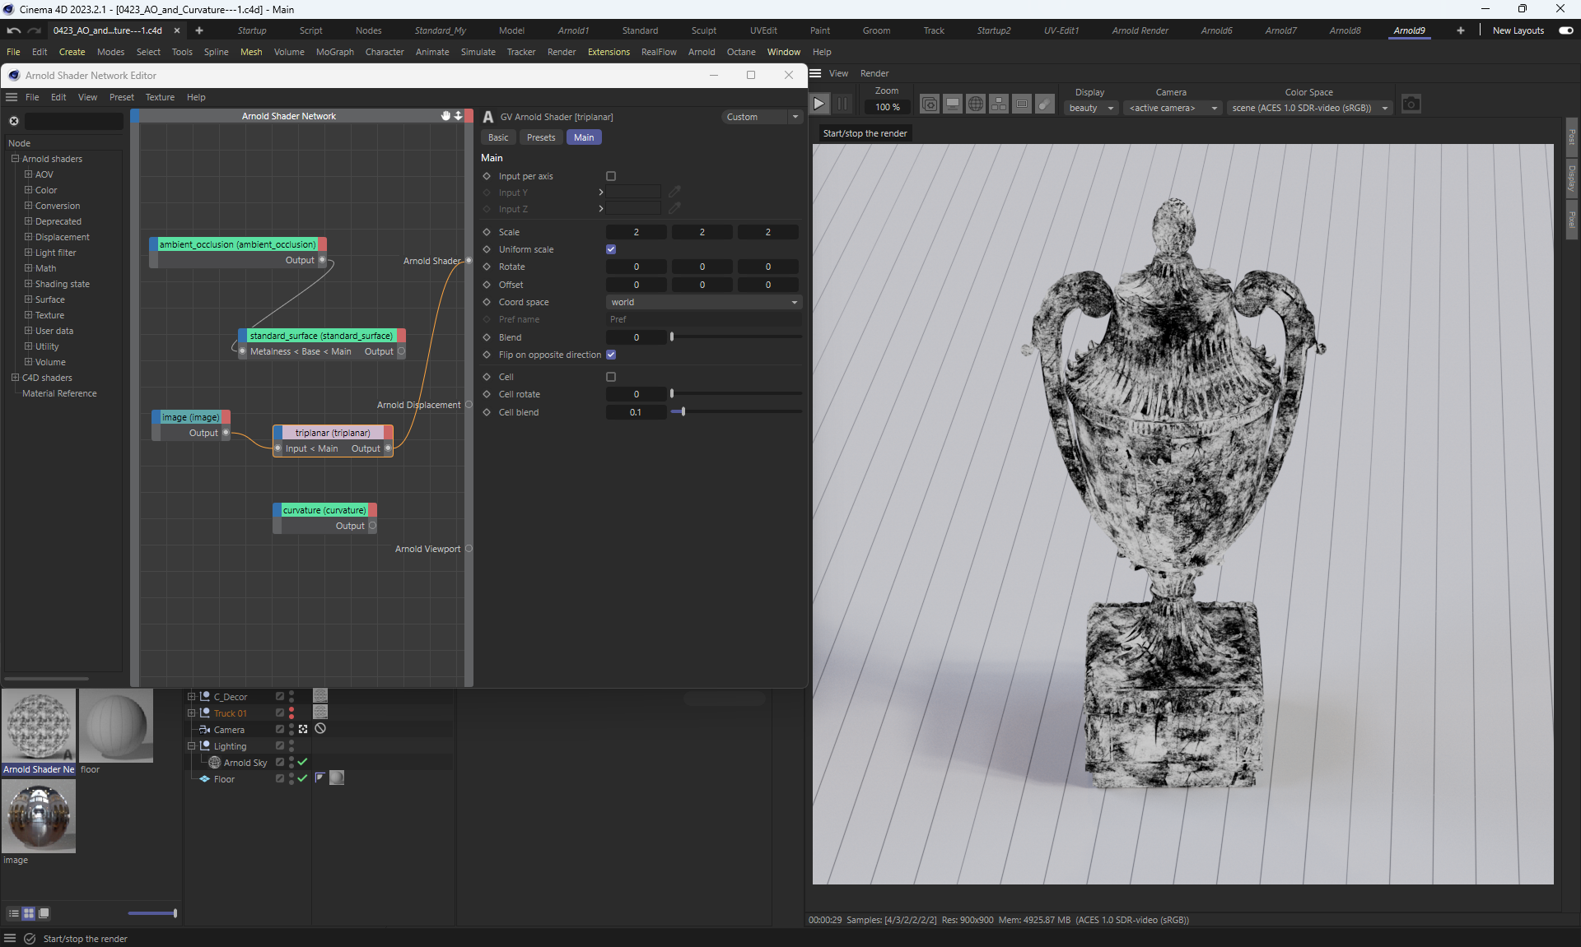
Task: Switch to the Presets tab
Action: point(540,137)
